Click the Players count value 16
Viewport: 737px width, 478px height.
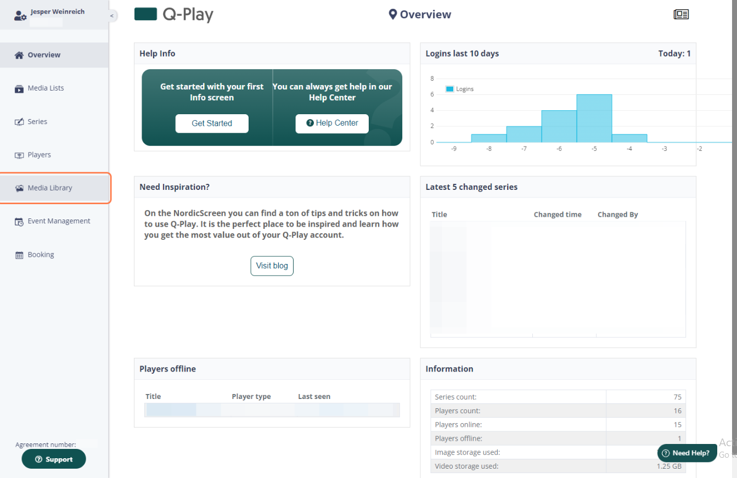pyautogui.click(x=678, y=410)
